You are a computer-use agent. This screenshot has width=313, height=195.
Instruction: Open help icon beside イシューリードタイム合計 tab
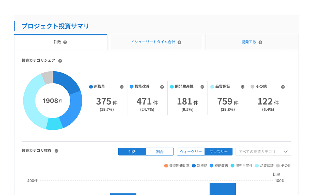click(x=179, y=42)
